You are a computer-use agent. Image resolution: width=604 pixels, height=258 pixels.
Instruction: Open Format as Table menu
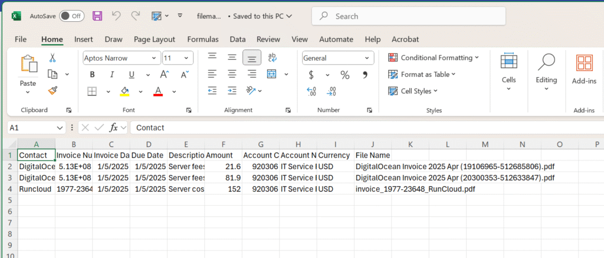click(x=422, y=74)
